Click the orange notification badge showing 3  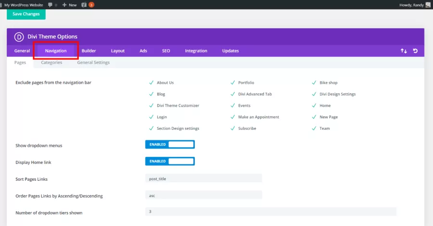click(91, 5)
